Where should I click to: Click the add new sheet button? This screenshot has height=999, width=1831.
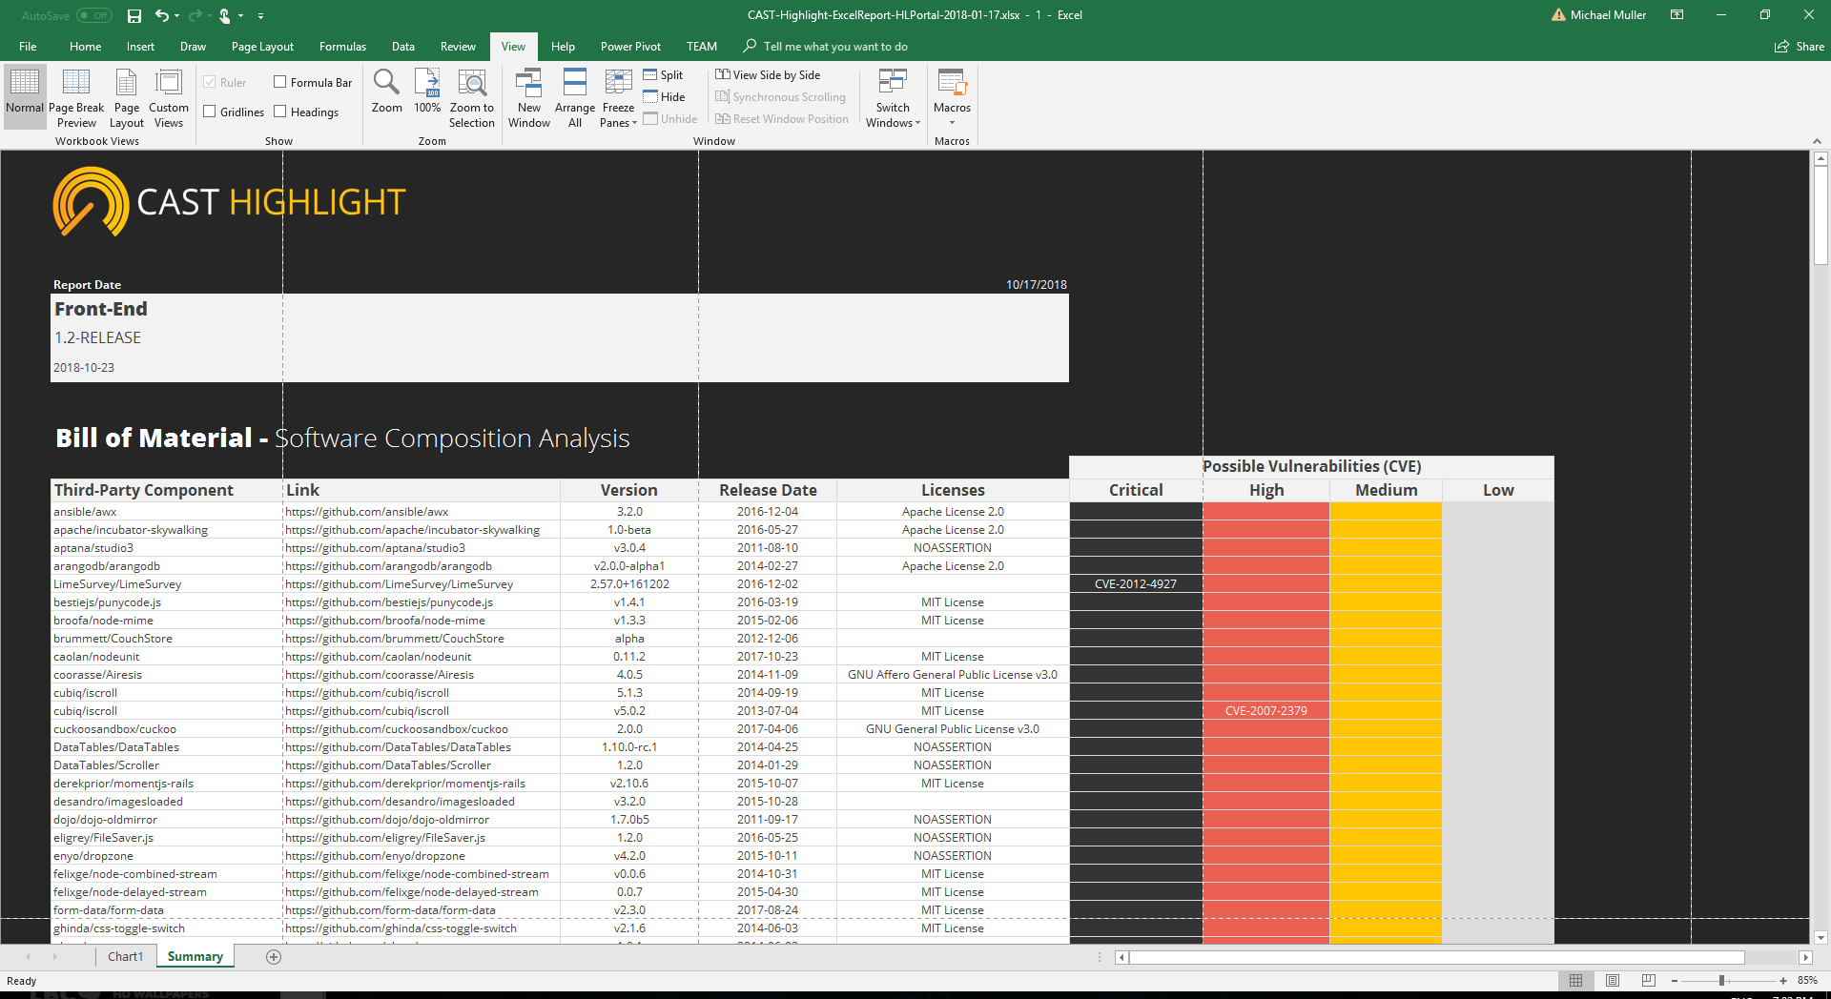[x=274, y=957]
